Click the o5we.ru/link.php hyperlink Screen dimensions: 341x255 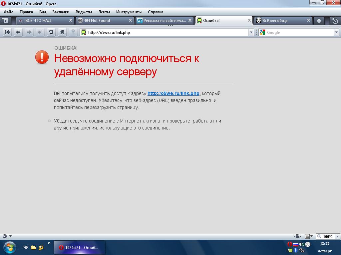point(173,93)
